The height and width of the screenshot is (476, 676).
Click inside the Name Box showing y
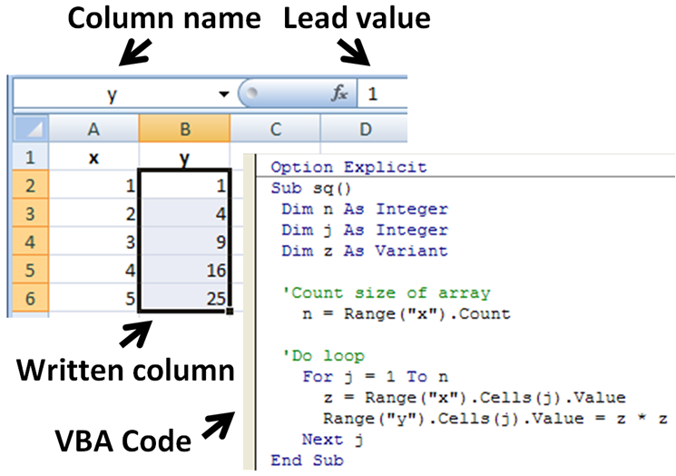coord(113,94)
